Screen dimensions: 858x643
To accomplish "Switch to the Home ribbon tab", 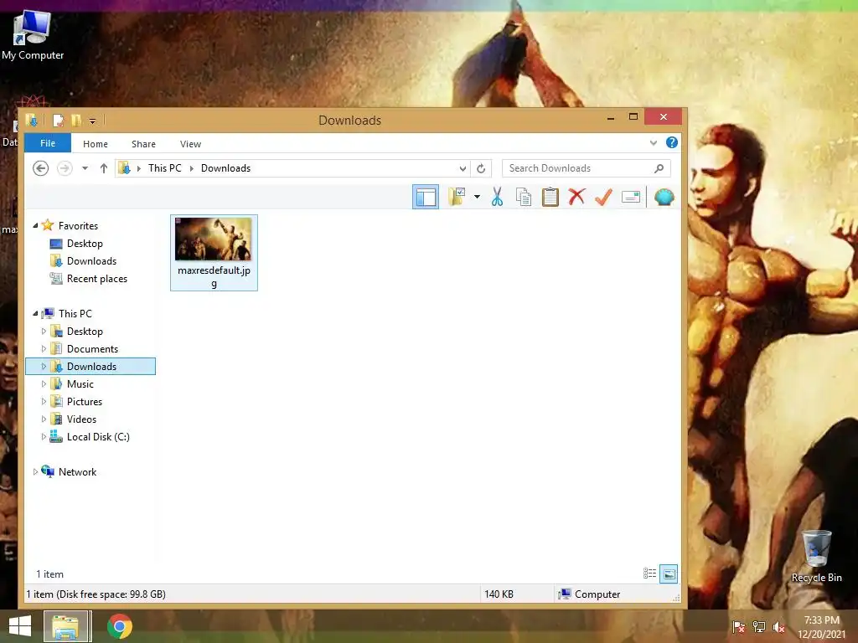I will pyautogui.click(x=96, y=144).
